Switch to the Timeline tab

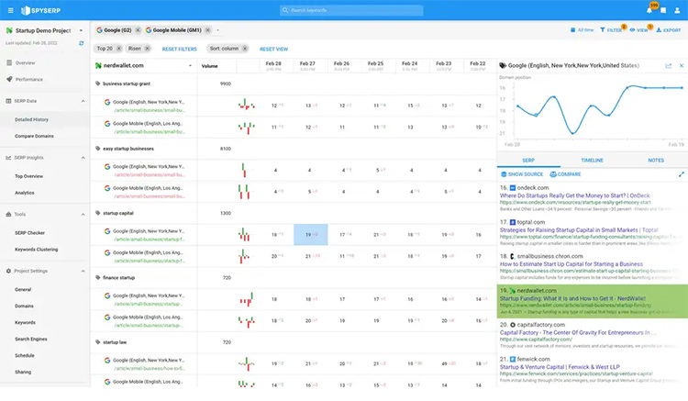tap(592, 160)
